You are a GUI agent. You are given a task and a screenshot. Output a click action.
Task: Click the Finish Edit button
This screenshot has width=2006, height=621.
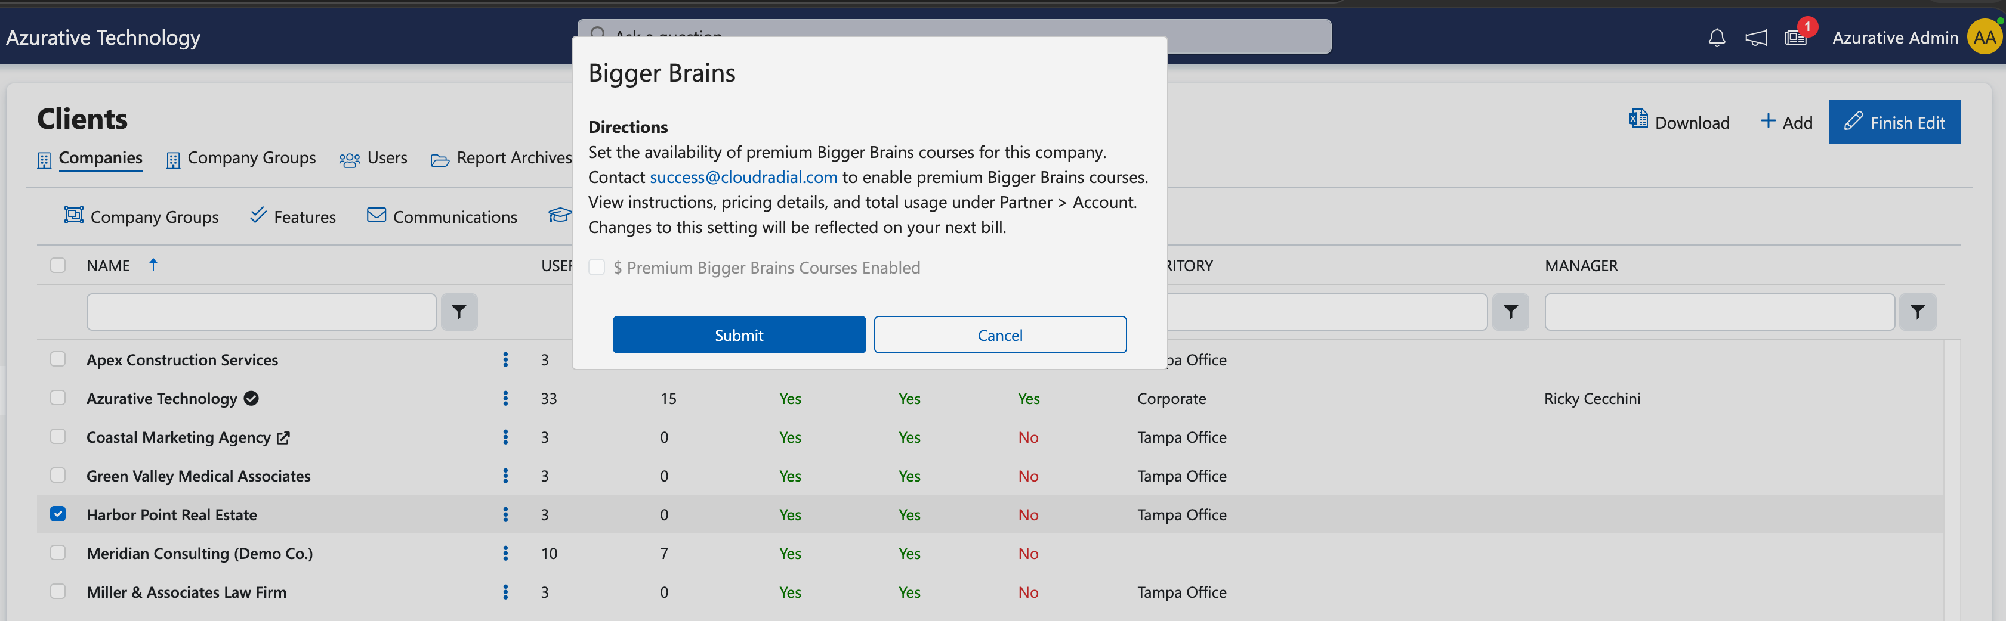point(1894,122)
